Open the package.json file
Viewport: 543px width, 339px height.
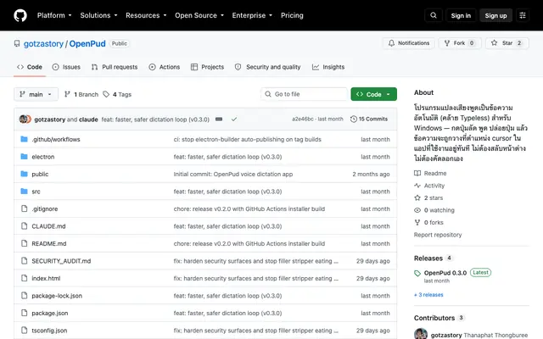point(50,313)
